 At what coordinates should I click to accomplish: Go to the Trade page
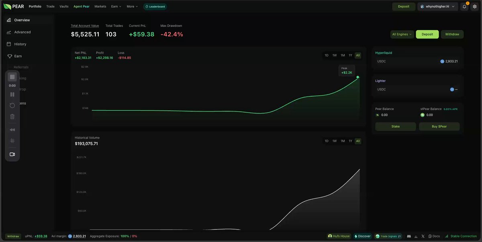point(50,6)
